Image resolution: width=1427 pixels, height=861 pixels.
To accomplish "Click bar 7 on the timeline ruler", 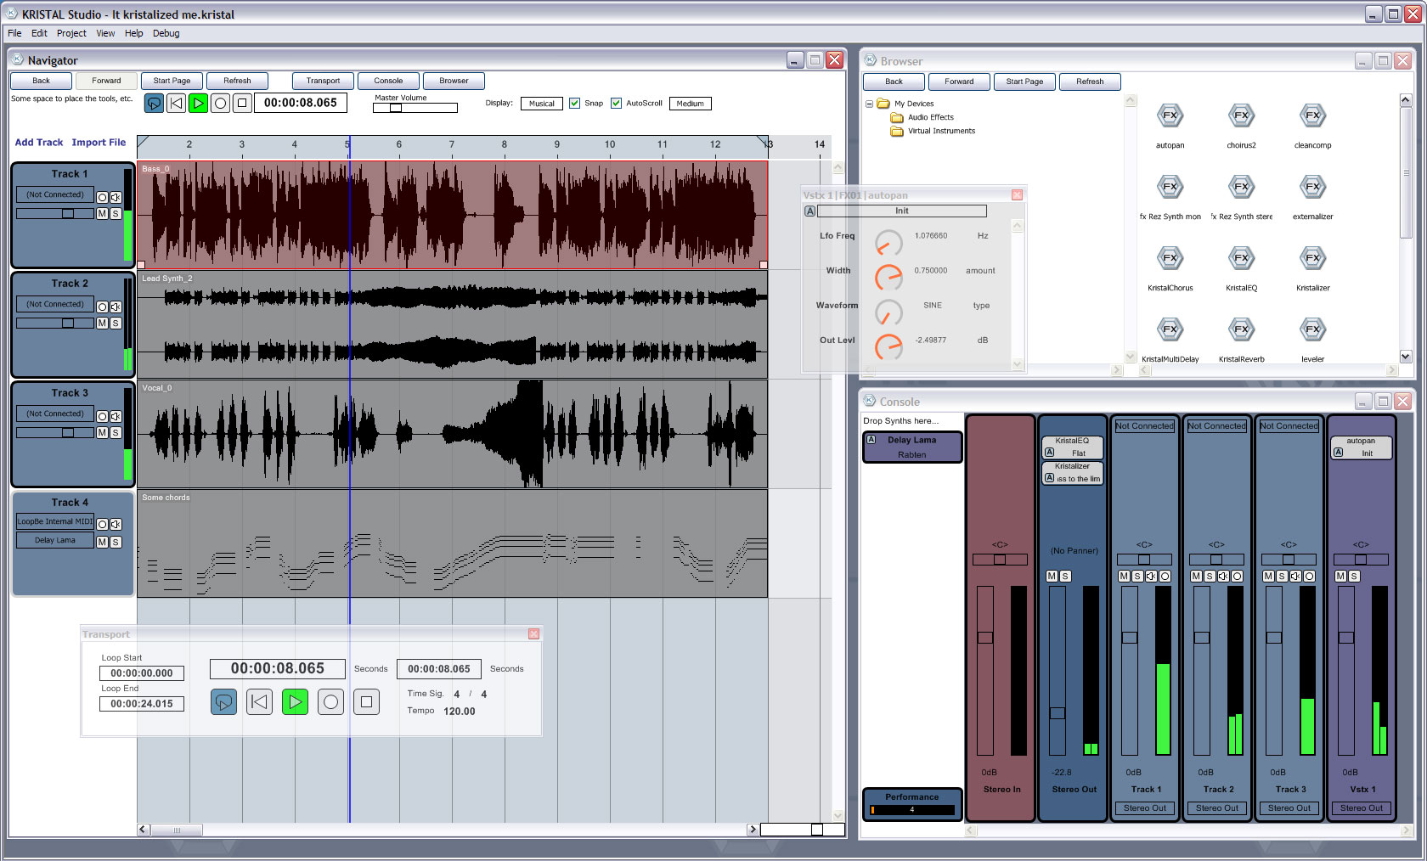I will click(452, 144).
